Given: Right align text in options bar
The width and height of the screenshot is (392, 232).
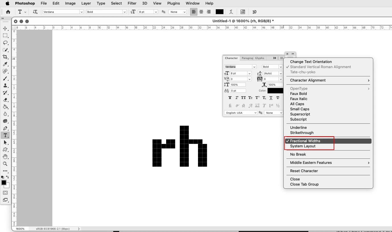Looking at the screenshot, I should (209, 12).
